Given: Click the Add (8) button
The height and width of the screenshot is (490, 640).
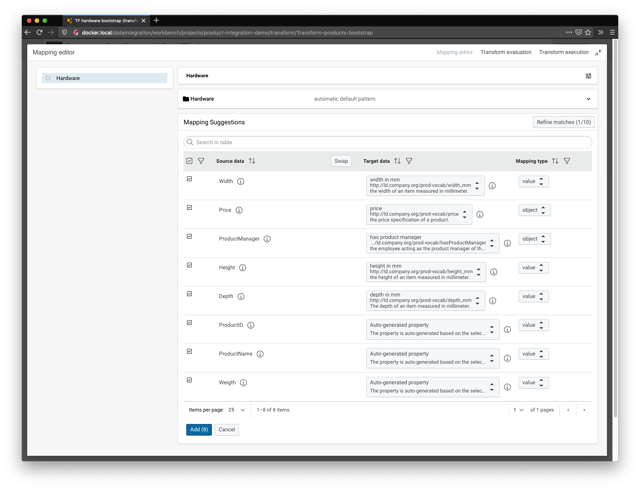Looking at the screenshot, I should [199, 429].
